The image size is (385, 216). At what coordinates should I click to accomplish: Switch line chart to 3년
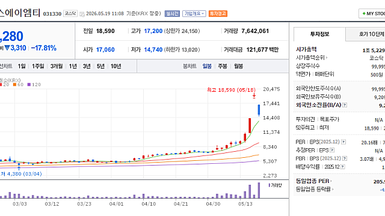click(87, 66)
